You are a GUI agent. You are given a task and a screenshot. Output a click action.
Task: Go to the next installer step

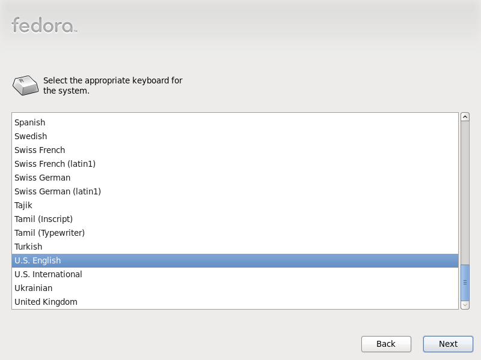448,344
